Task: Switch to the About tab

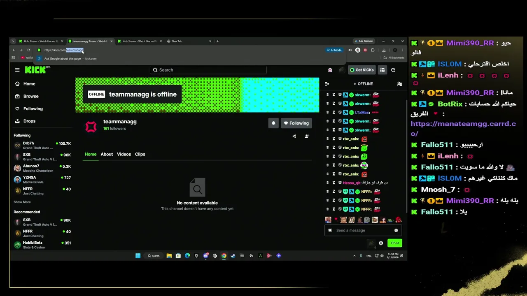Action: pyautogui.click(x=107, y=154)
